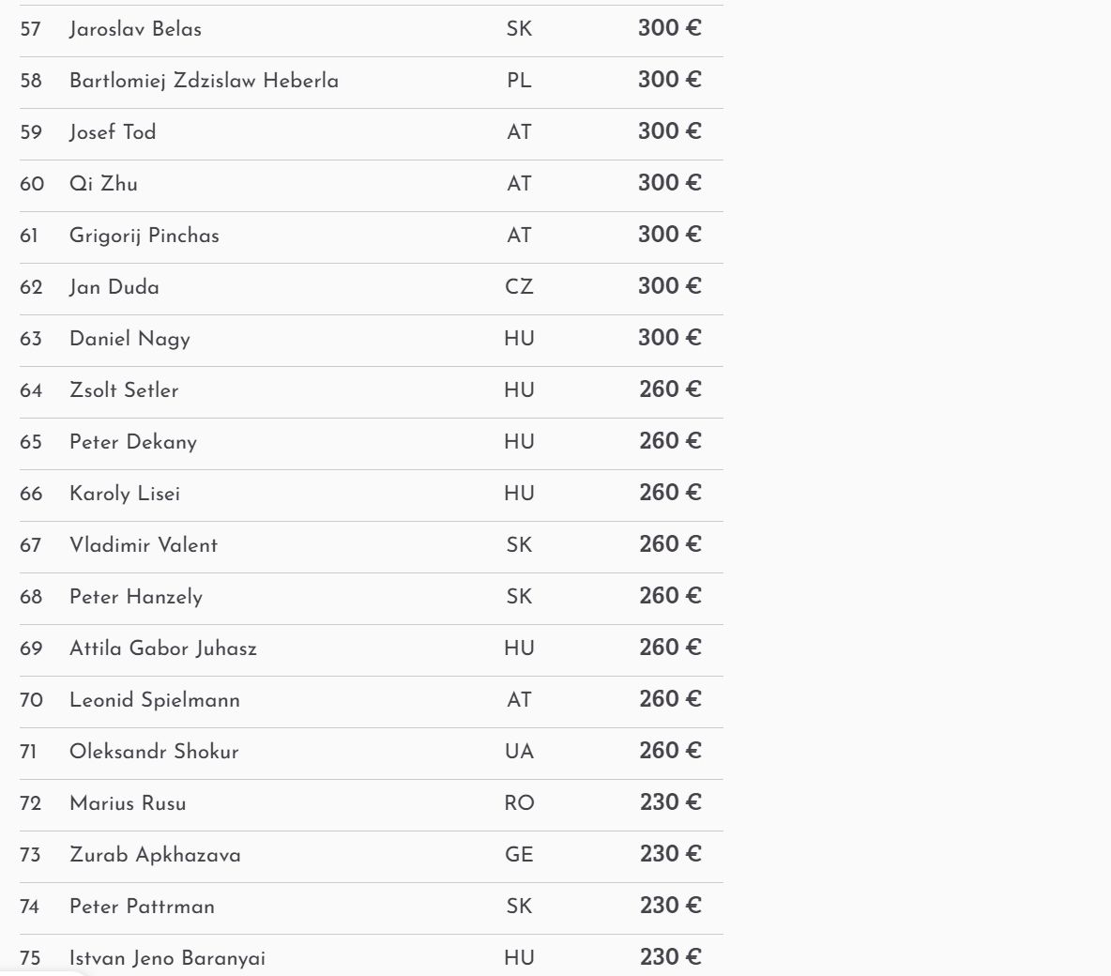Click the name Josef Tod

113,132
